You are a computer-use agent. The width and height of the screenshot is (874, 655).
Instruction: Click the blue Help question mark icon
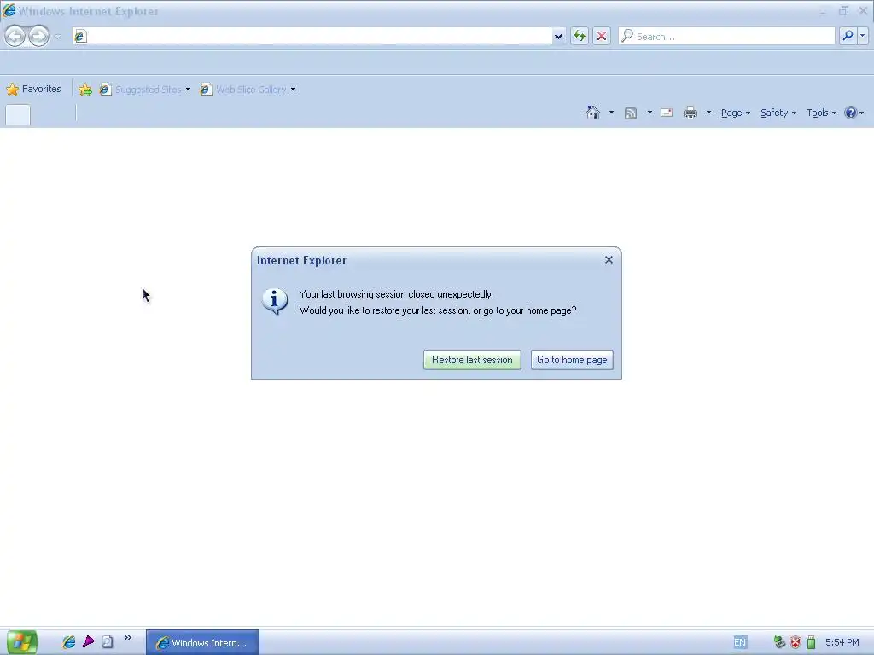coord(850,113)
